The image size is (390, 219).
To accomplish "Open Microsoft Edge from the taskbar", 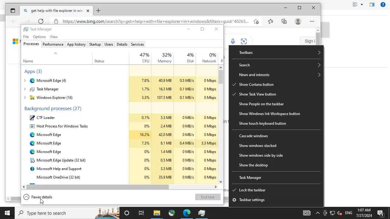I will coord(186,213).
